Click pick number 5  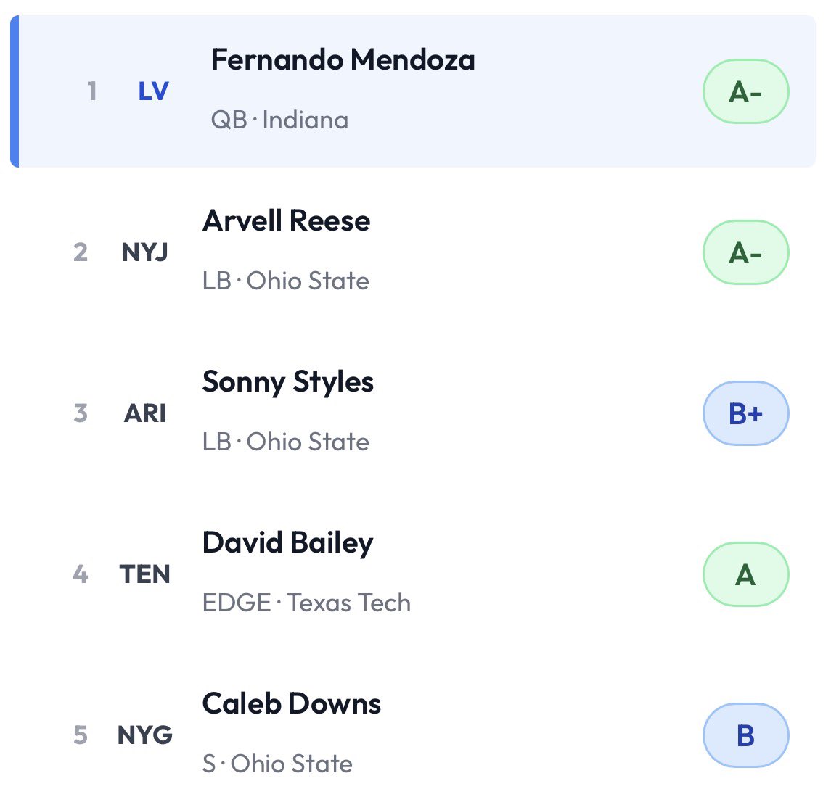point(81,735)
